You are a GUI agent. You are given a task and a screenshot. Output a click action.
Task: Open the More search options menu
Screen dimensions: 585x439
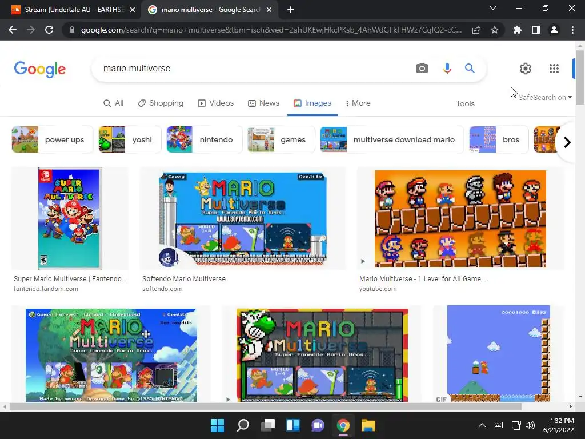click(x=358, y=103)
